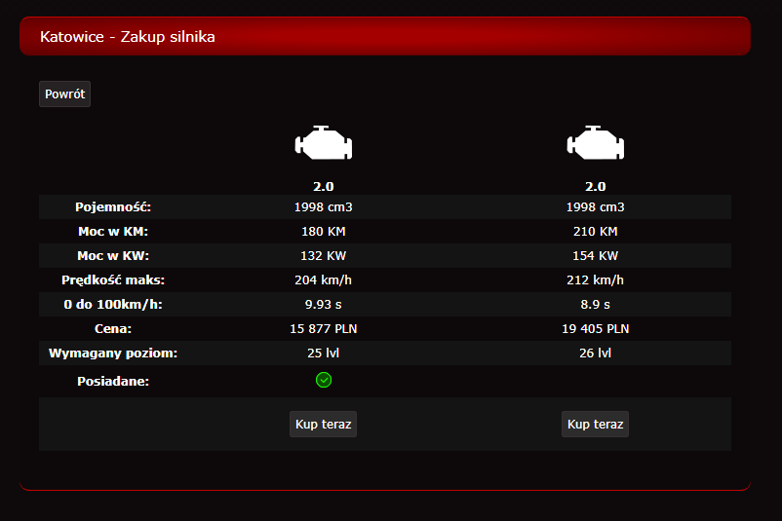The height and width of the screenshot is (521, 782).
Task: Click the 8.9 s acceleration value
Action: [x=595, y=305]
